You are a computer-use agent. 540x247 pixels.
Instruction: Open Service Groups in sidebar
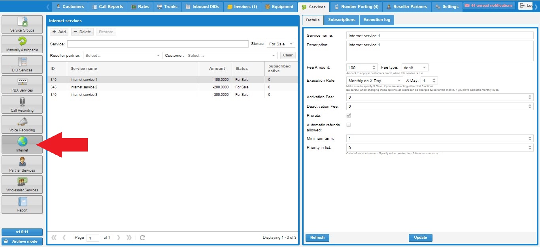pos(22,24)
